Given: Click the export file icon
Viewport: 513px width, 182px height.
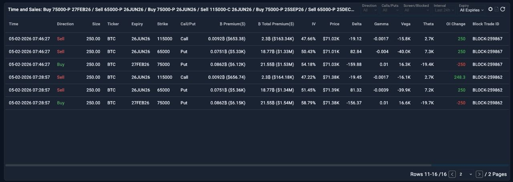Looking at the screenshot, I should tap(497, 9).
